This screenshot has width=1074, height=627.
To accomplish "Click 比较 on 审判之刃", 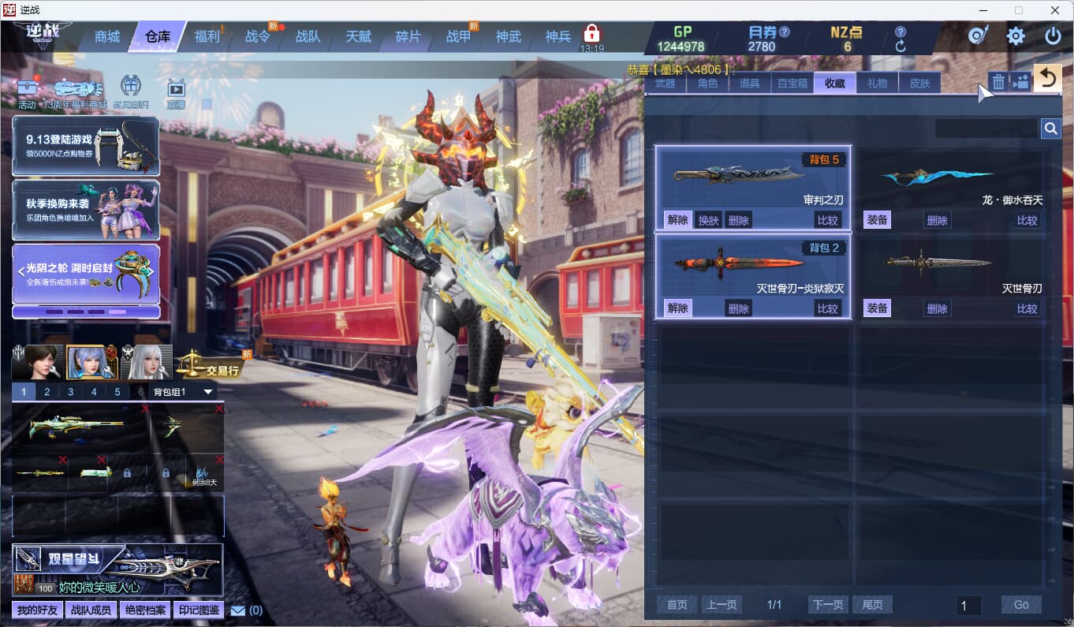I will [x=827, y=220].
